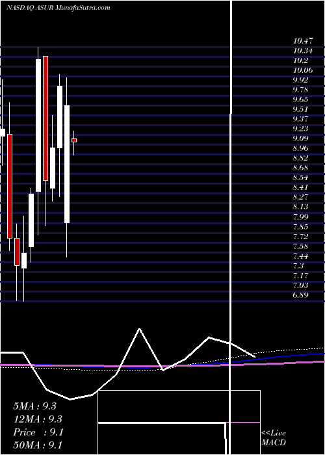The height and width of the screenshot is (455, 325).
Task: Pick the 9.78 price axis label
Action: point(300,90)
